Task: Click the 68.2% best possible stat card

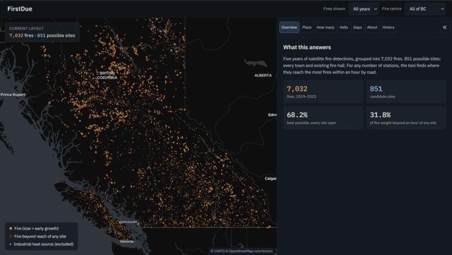Action: click(323, 118)
